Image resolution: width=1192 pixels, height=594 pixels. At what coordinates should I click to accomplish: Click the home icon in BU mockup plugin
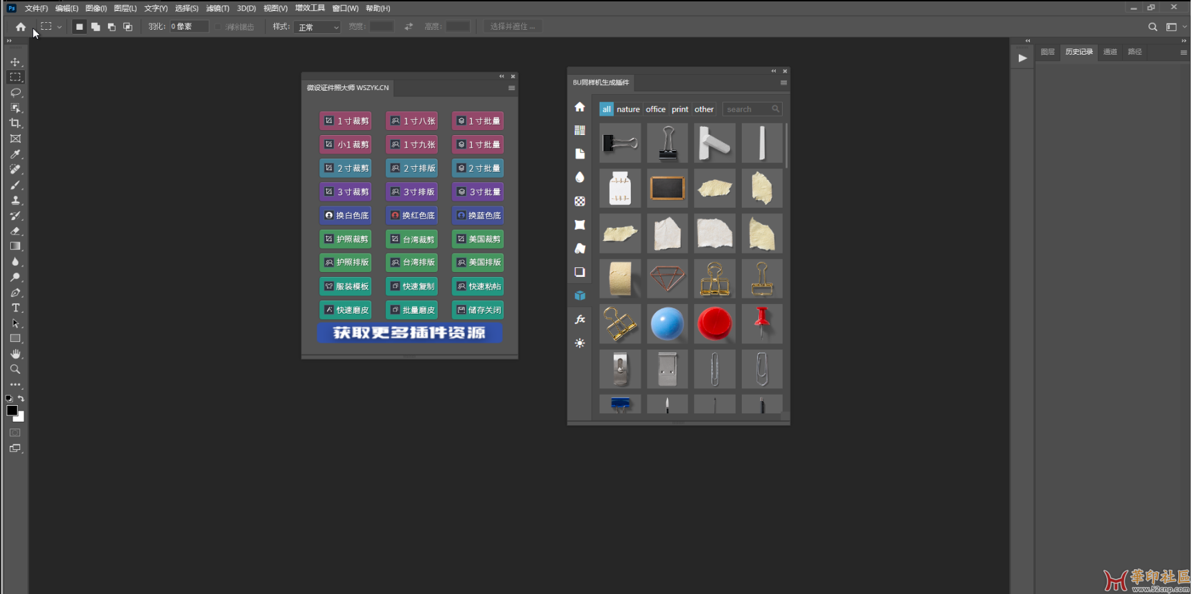click(580, 107)
